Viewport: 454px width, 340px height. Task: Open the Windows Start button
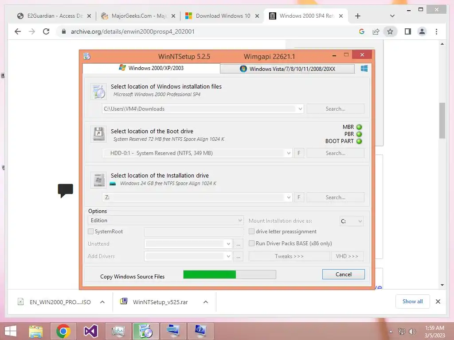11,331
